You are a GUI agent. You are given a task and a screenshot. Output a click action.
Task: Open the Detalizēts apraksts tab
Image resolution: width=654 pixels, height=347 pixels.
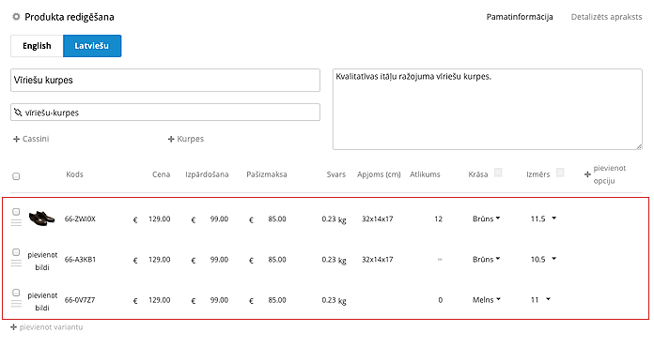point(606,17)
